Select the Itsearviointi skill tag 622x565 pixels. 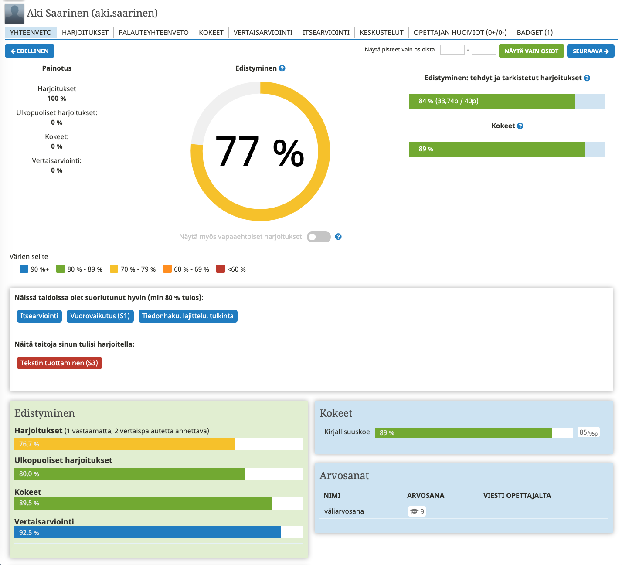(x=39, y=316)
